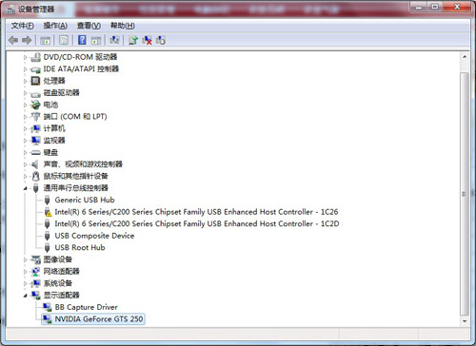Click the Properties sheet toolbar icon
The height and width of the screenshot is (346, 476).
point(64,40)
